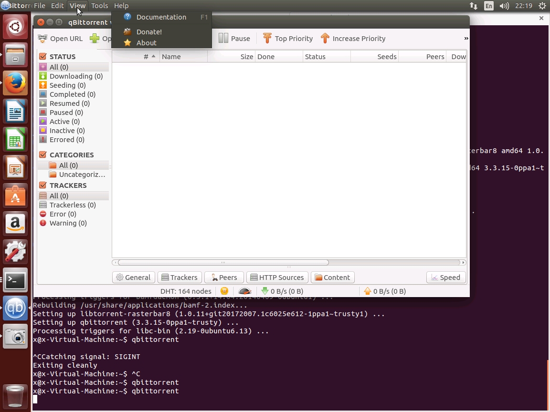Screen dimensions: 550x412
Task: Open the Content tab
Action: (x=332, y=278)
